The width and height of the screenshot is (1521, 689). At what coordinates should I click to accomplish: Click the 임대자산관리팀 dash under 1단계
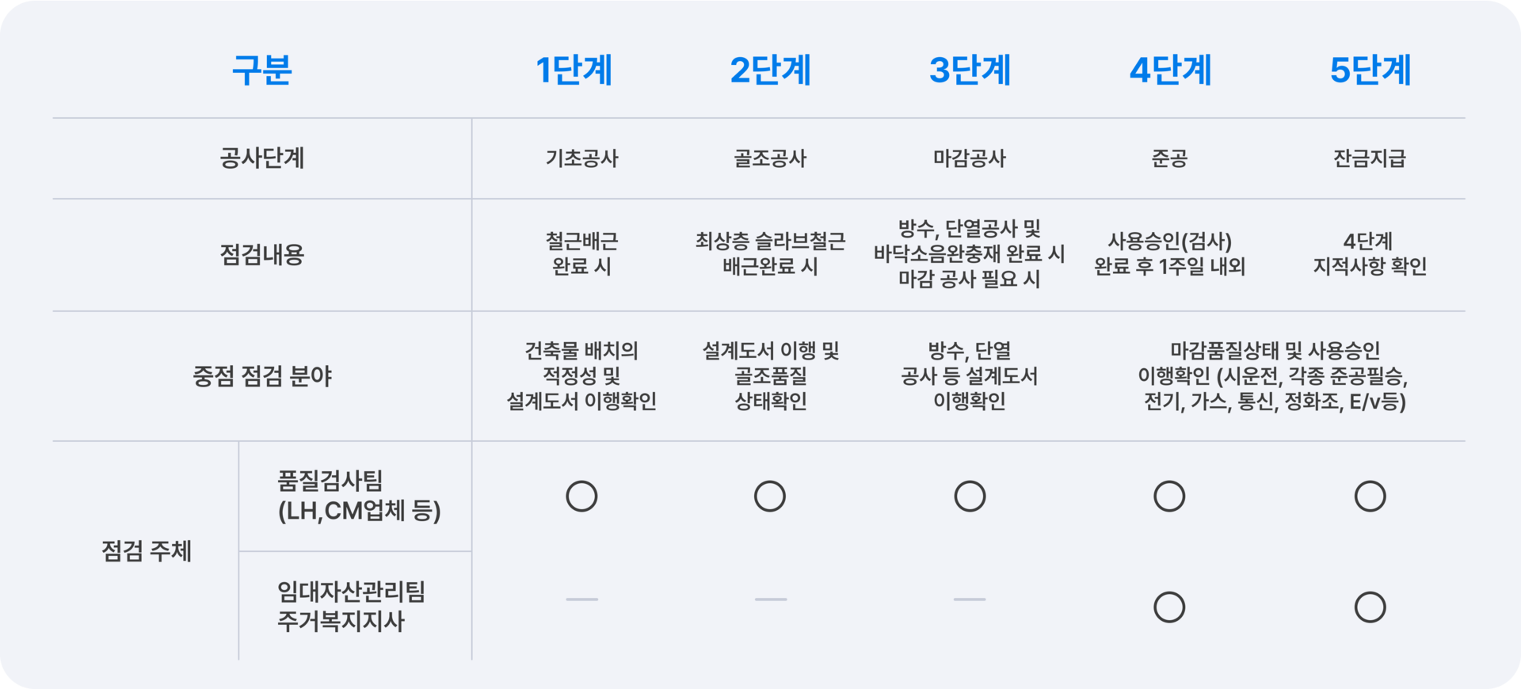pos(581,600)
